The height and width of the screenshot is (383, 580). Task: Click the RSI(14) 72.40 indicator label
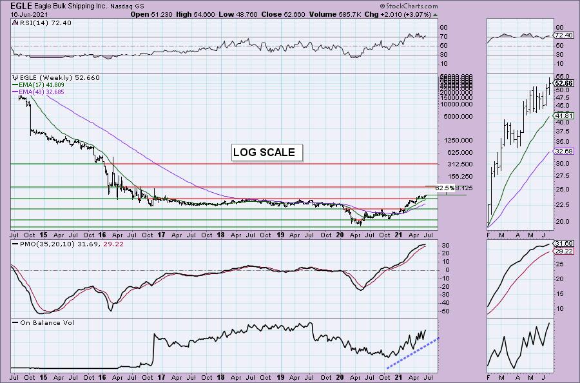click(45, 23)
